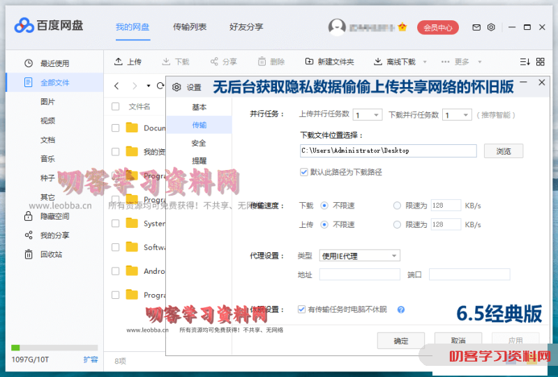Image resolution: width=558 pixels, height=377 pixels.
Task: Go back with the left arrow
Action: 116,86
